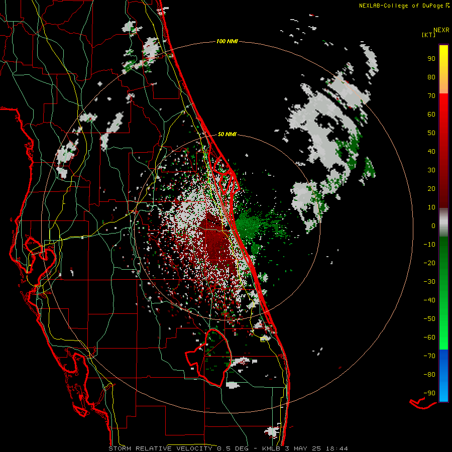Click the -50 value on the velocity scale
This screenshot has height=452, width=452.
click(429, 318)
